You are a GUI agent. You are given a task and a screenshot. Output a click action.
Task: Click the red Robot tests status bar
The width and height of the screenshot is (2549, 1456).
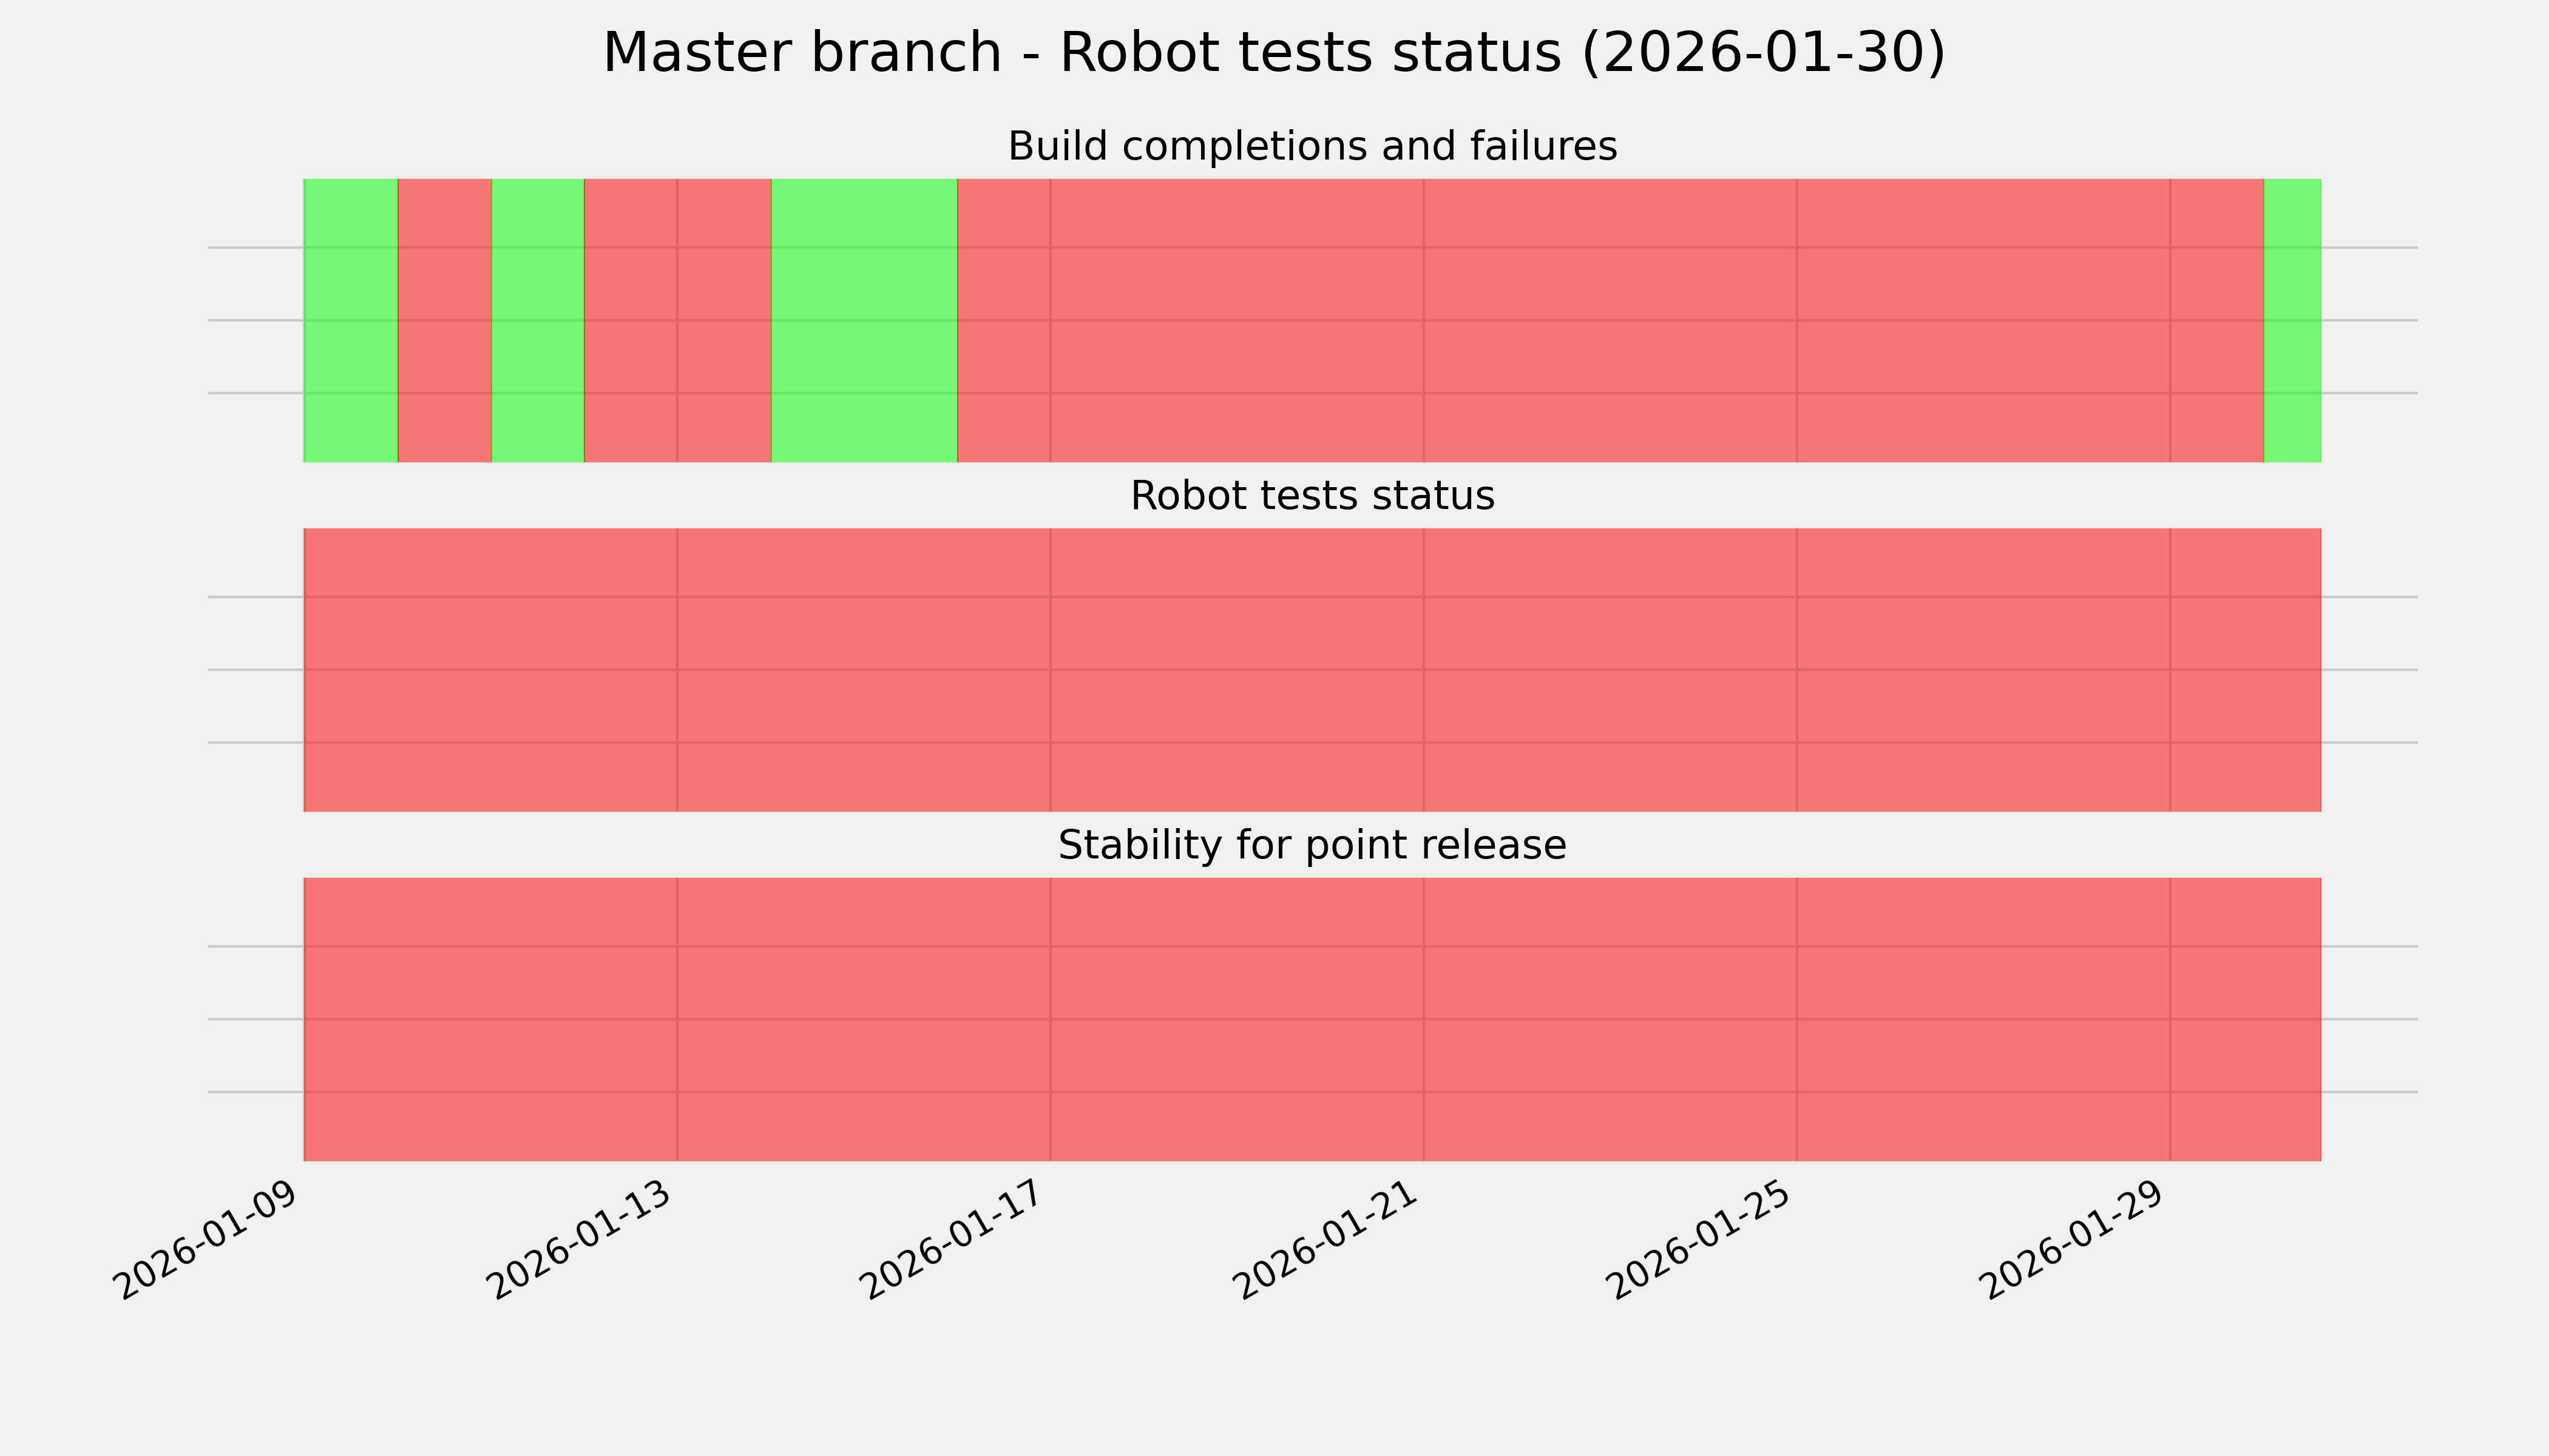pyautogui.click(x=1312, y=670)
